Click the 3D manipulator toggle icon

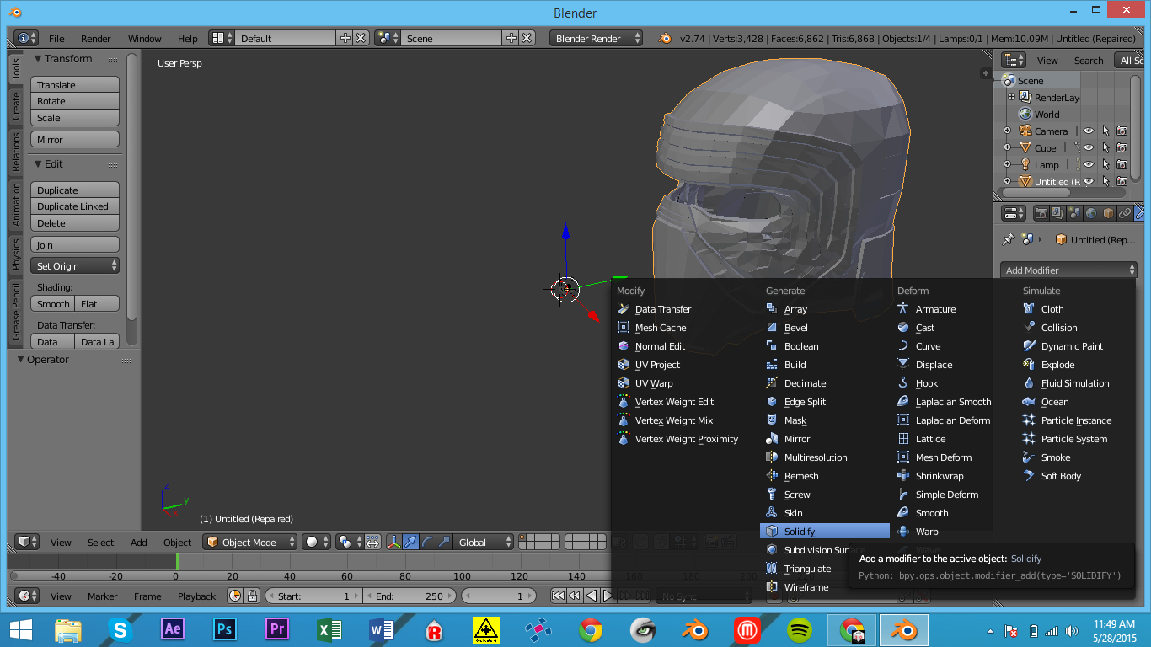click(x=393, y=543)
